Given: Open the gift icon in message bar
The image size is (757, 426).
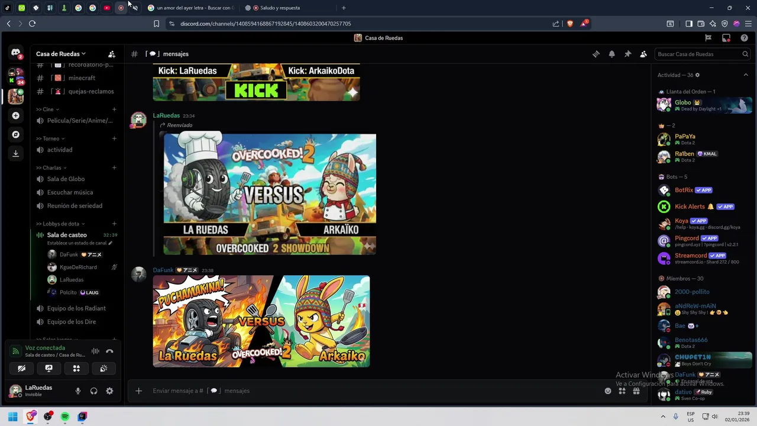Looking at the screenshot, I should pos(636,391).
